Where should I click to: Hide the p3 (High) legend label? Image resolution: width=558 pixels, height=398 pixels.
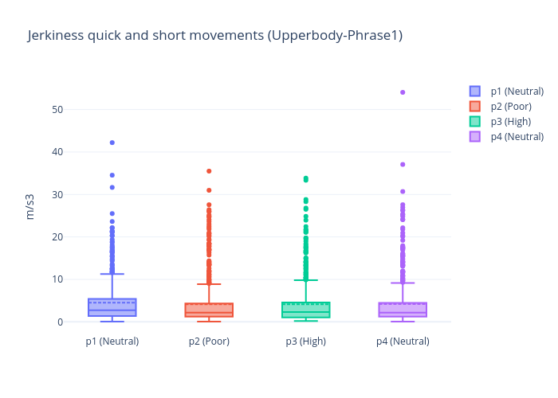point(511,122)
